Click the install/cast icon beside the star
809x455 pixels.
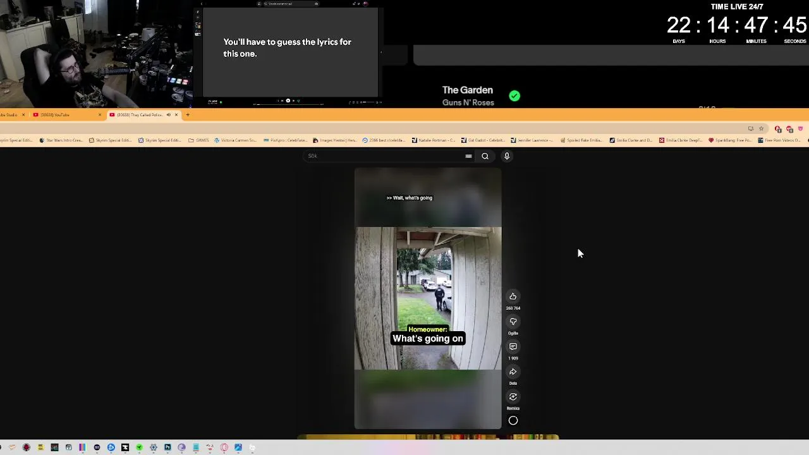[x=751, y=128]
